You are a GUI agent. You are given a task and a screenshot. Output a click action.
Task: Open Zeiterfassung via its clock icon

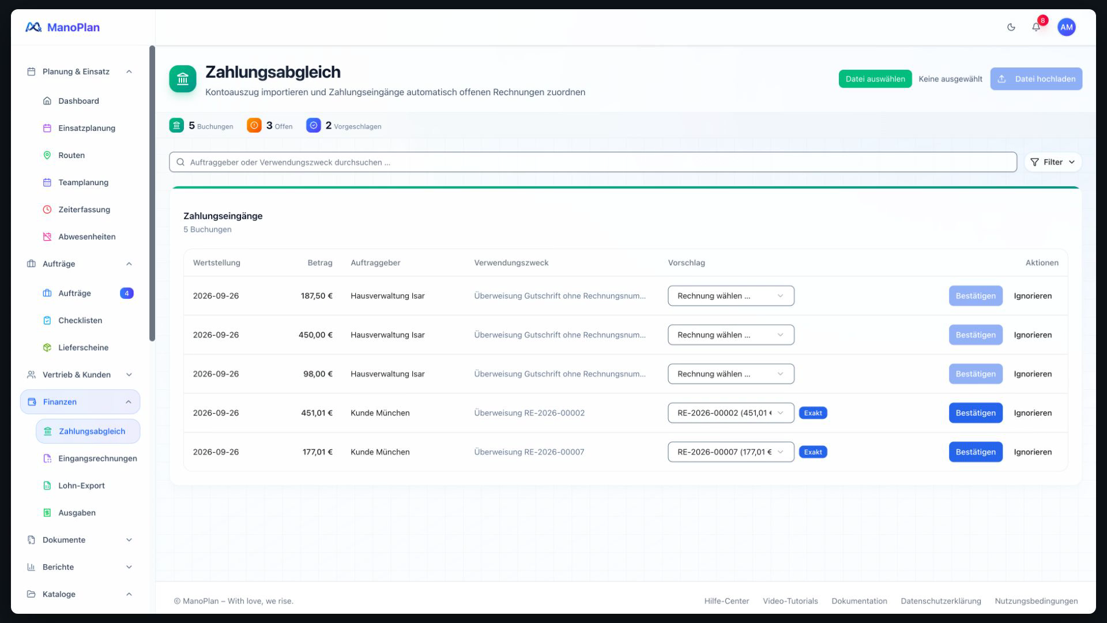(47, 209)
